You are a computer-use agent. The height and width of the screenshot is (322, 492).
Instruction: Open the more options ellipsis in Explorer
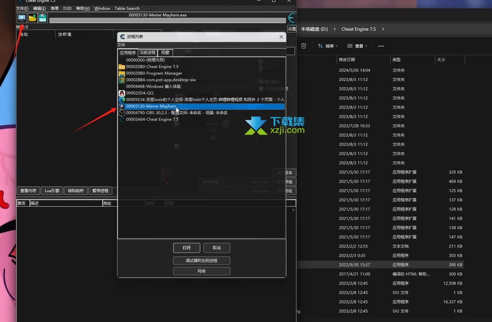(381, 46)
